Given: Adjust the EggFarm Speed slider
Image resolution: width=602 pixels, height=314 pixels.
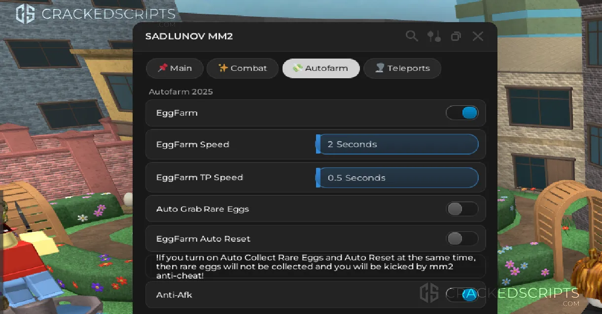Looking at the screenshot, I should coord(397,144).
